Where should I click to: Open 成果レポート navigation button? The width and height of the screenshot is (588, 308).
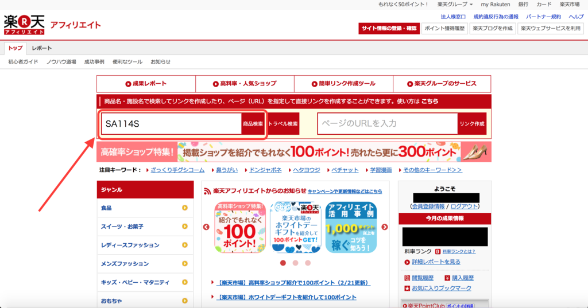pyautogui.click(x=146, y=84)
